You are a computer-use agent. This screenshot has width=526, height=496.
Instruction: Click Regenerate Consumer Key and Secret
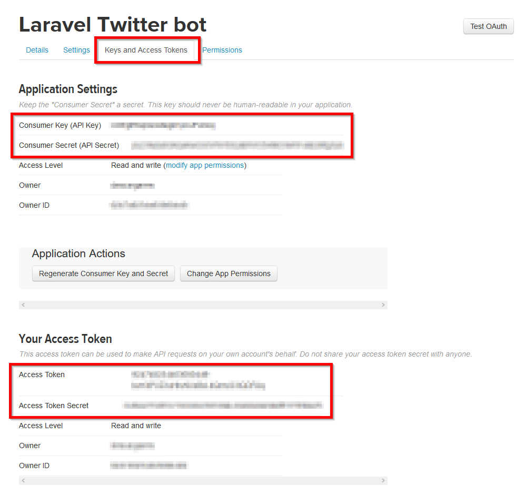pyautogui.click(x=103, y=274)
